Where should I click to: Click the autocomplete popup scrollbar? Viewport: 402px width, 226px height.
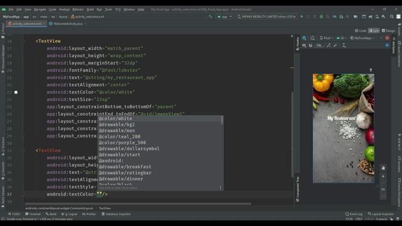[222, 120]
